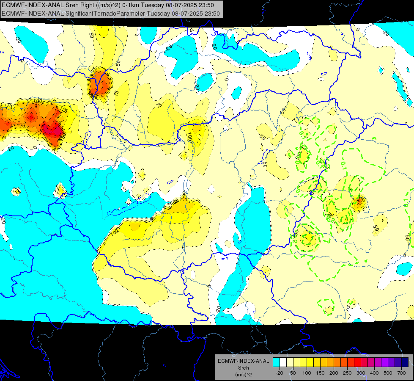Click the violet swatch left of the 500 tick
Viewport: 414px width, 381px height.
[385, 362]
